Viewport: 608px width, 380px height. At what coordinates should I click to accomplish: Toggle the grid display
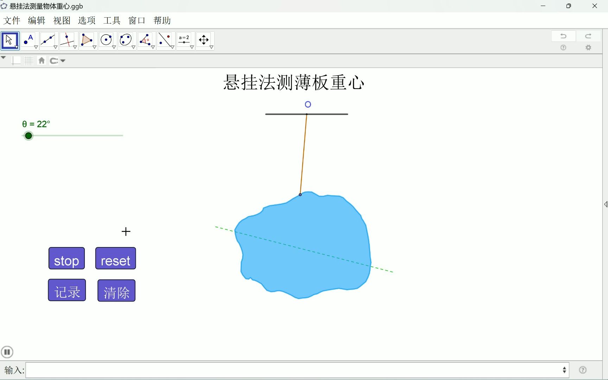click(x=29, y=60)
